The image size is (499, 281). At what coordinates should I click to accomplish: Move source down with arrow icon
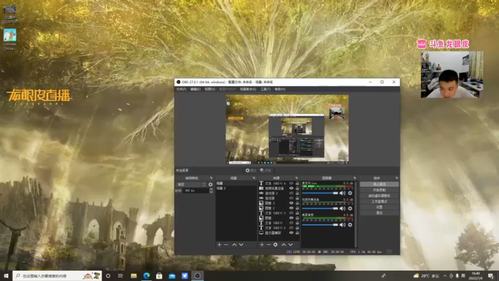click(x=291, y=245)
